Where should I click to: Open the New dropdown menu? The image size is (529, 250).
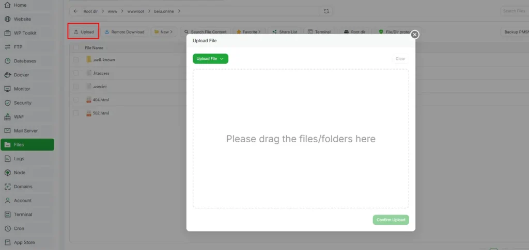coord(163,32)
